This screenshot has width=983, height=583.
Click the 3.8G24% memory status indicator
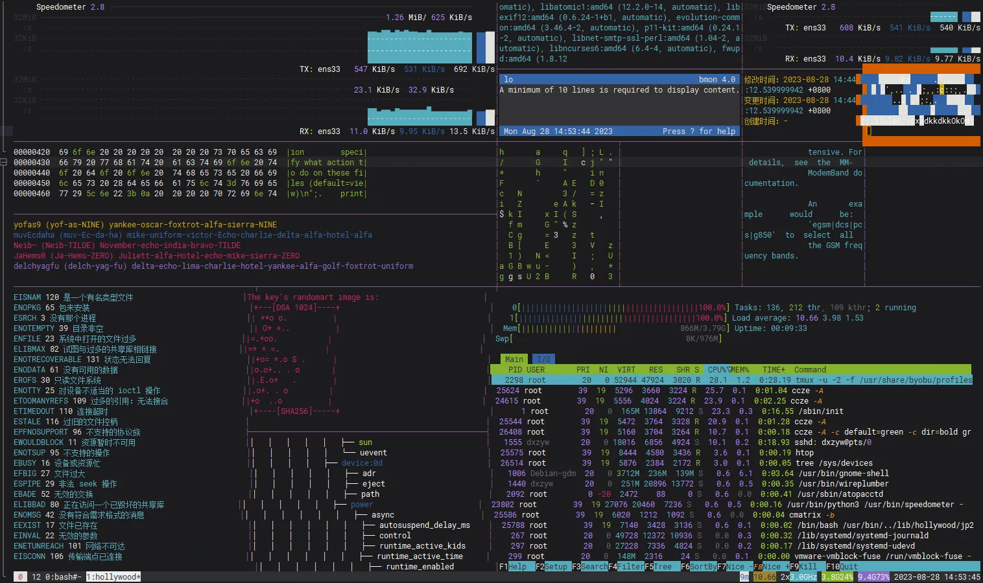(x=838, y=577)
